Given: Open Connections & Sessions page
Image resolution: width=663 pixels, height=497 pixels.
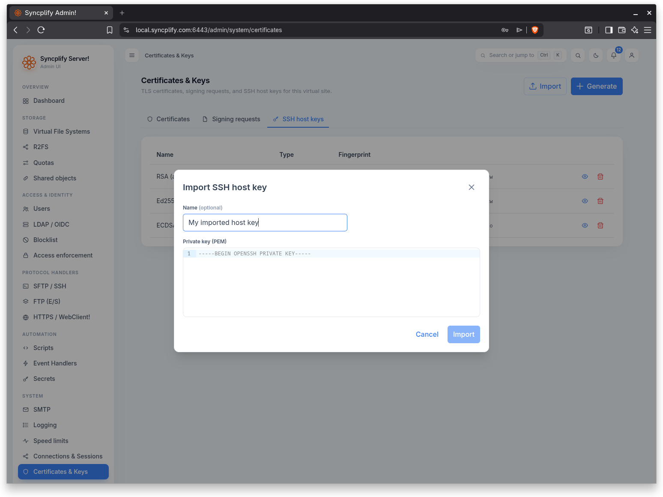Looking at the screenshot, I should tap(63, 456).
